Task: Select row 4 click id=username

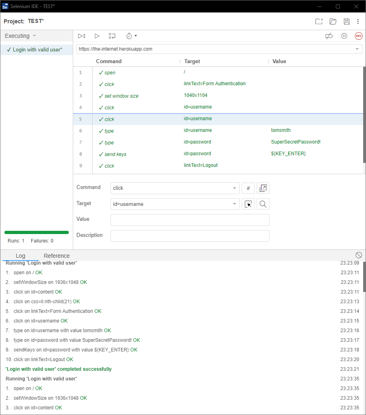Action: point(218,107)
